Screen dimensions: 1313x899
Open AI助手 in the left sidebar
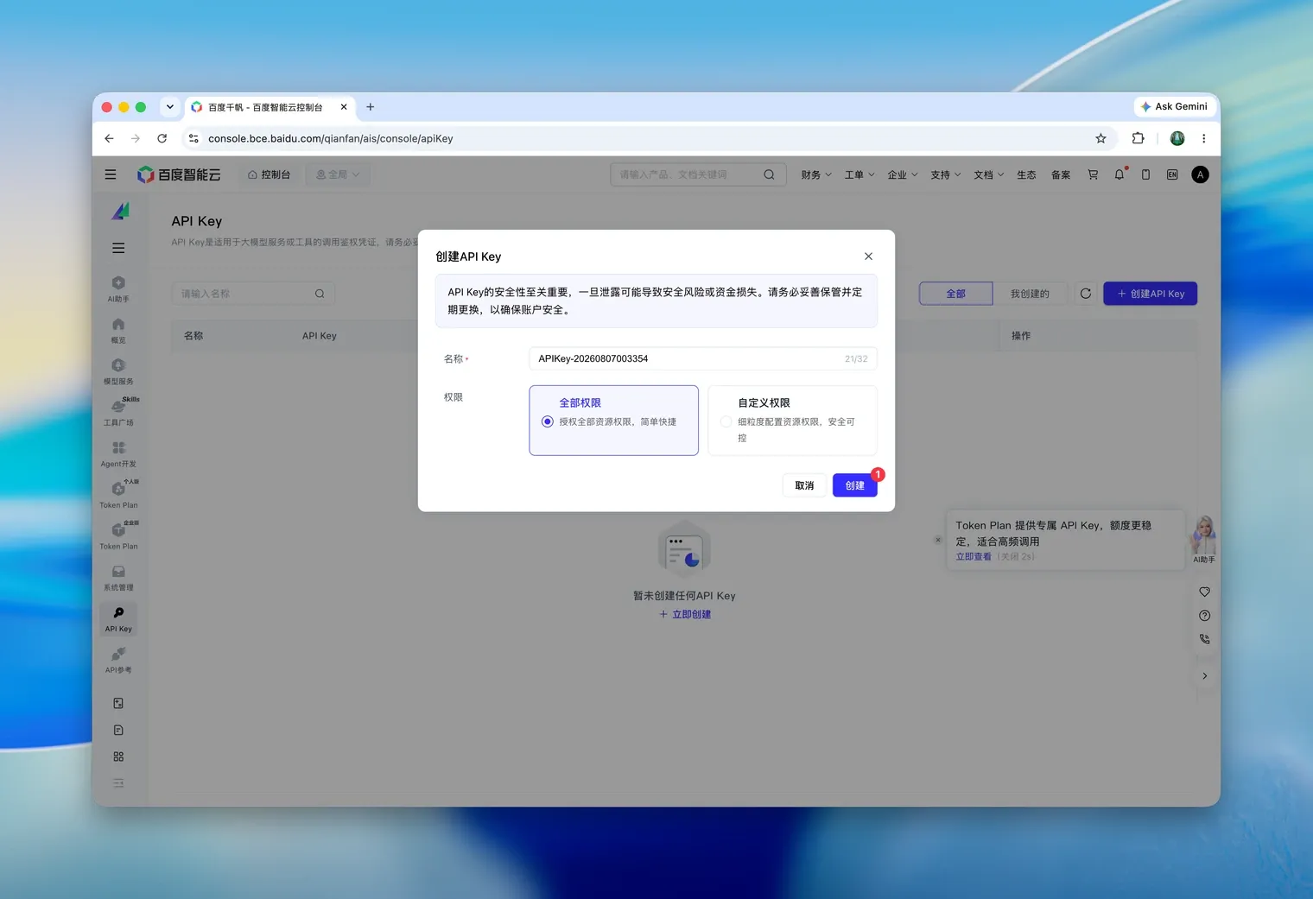pos(118,289)
